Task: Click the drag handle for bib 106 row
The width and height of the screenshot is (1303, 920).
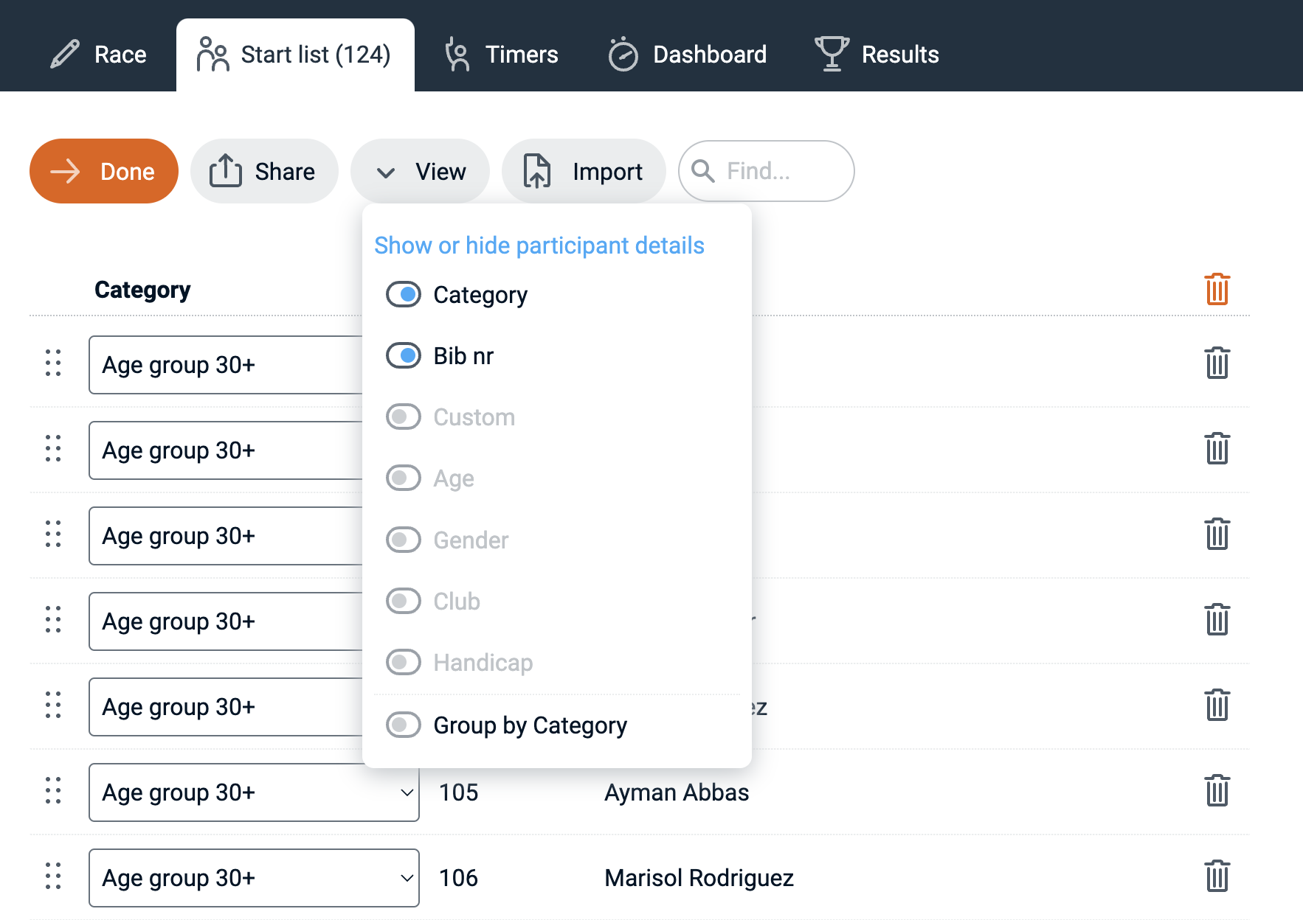Action: point(53,877)
